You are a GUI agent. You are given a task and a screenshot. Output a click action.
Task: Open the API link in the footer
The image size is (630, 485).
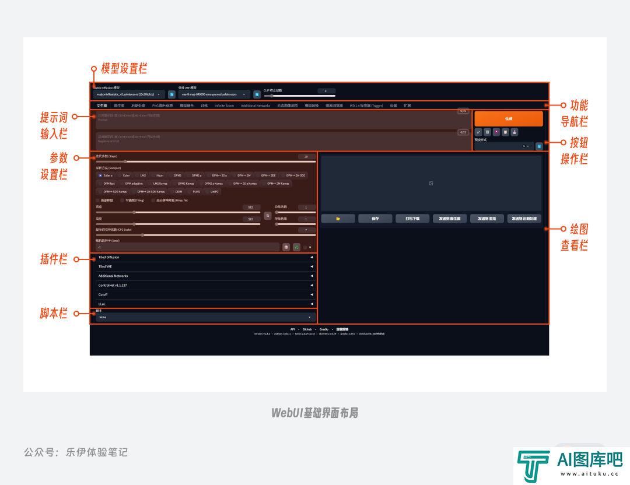[x=292, y=329]
